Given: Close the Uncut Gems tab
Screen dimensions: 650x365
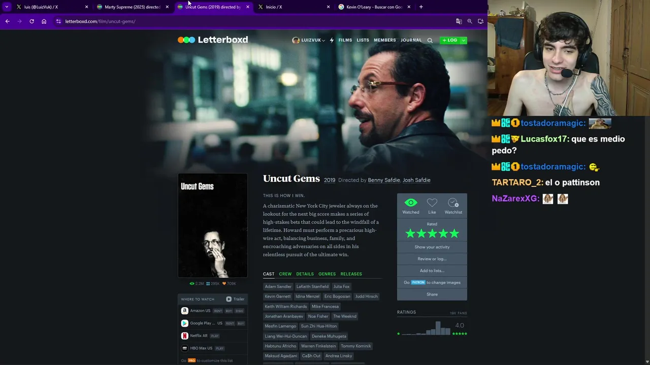Looking at the screenshot, I should [248, 7].
